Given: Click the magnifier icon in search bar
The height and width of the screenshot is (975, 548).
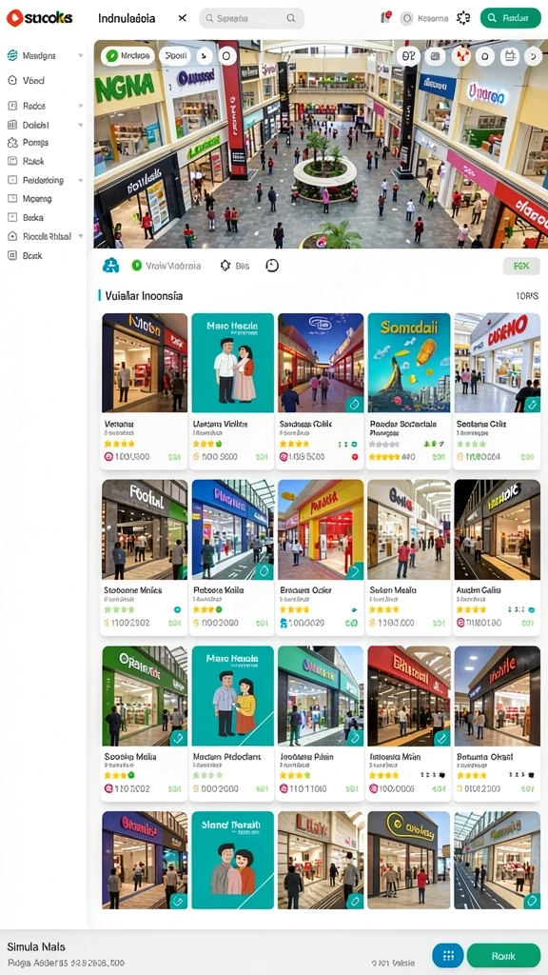Looking at the screenshot, I should (x=291, y=19).
